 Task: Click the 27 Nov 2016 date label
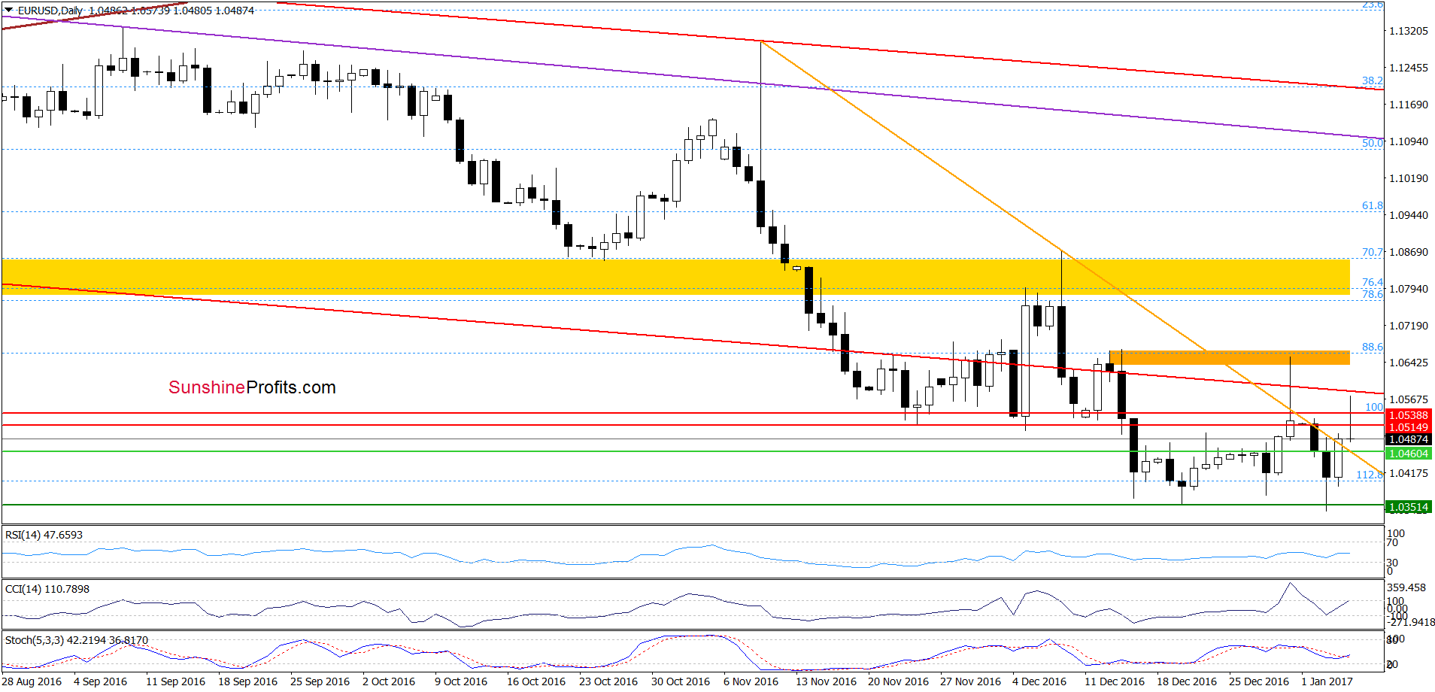point(970,681)
